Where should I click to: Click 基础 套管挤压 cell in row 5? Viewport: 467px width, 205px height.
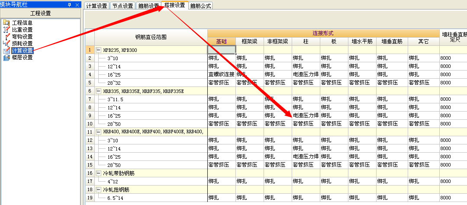pos(222,83)
